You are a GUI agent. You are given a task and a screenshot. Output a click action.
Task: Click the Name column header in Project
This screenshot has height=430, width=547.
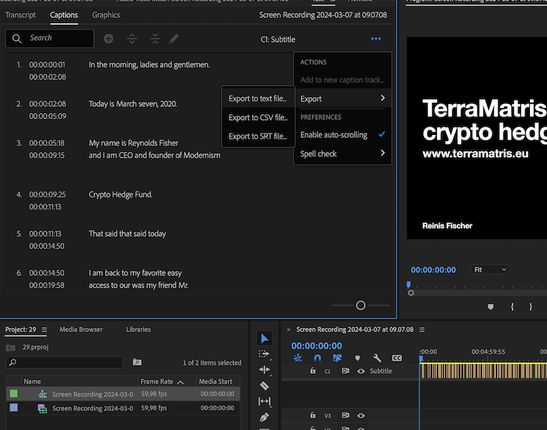pyautogui.click(x=32, y=382)
